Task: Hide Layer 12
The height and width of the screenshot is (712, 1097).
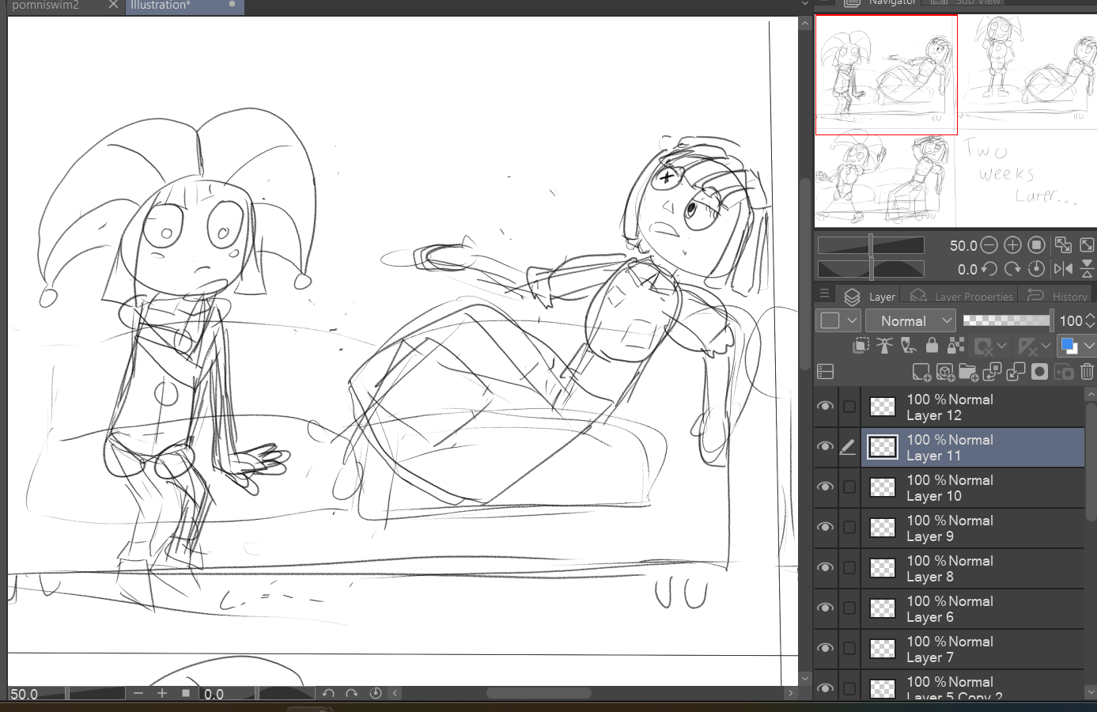Action: pyautogui.click(x=825, y=407)
